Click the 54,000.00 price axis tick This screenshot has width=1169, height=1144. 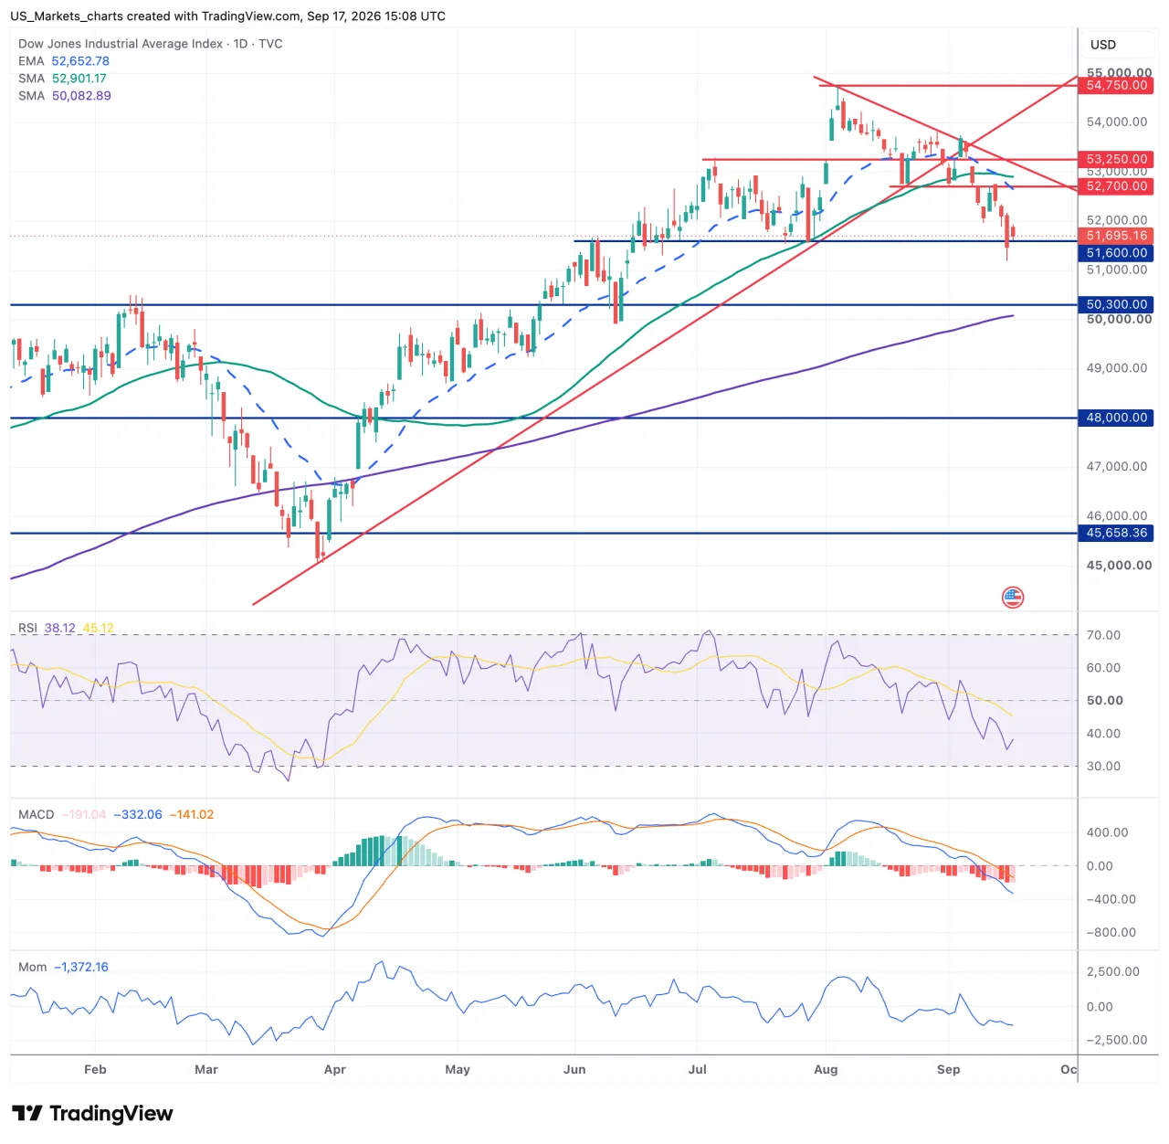tap(1117, 122)
